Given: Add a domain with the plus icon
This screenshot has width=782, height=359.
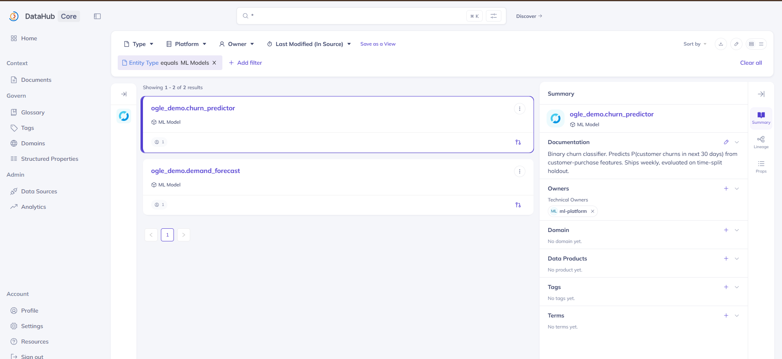Looking at the screenshot, I should click(x=726, y=230).
